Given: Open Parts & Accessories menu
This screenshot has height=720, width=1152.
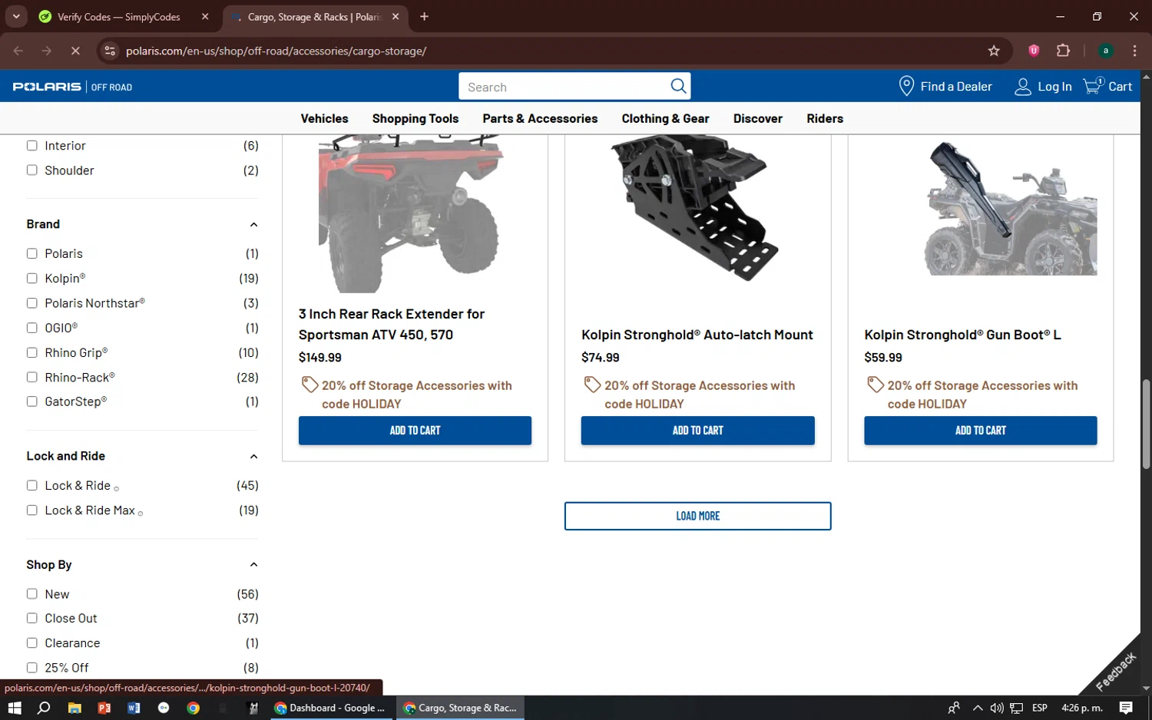Looking at the screenshot, I should coord(540,118).
